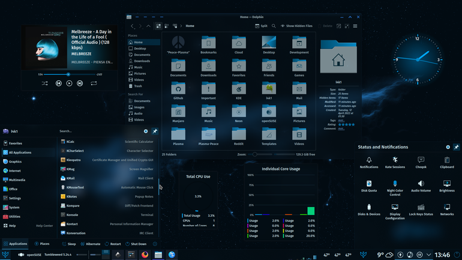
Task: Switch to the Places tab in launcher
Action: [x=42, y=244]
